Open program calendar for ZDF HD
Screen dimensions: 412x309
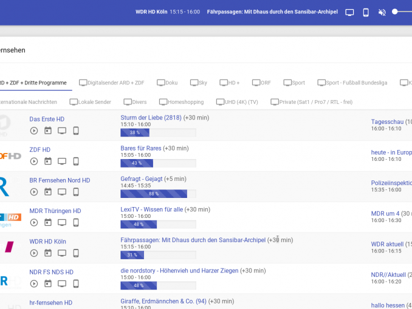48,161
